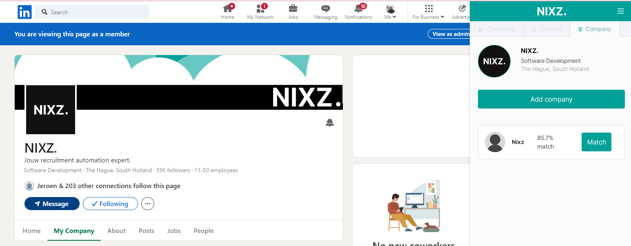Image resolution: width=631 pixels, height=246 pixels.
Task: Click the Message button
Action: [52, 204]
